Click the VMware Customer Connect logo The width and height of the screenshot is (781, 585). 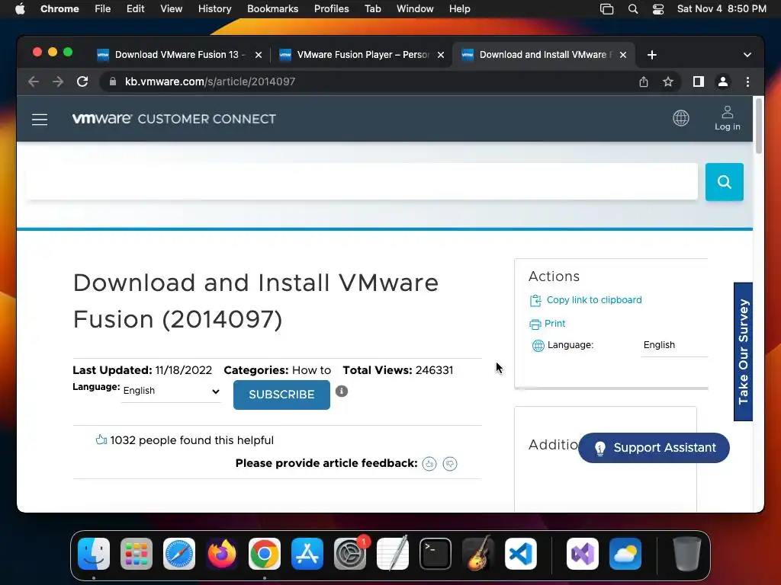pyautogui.click(x=174, y=119)
